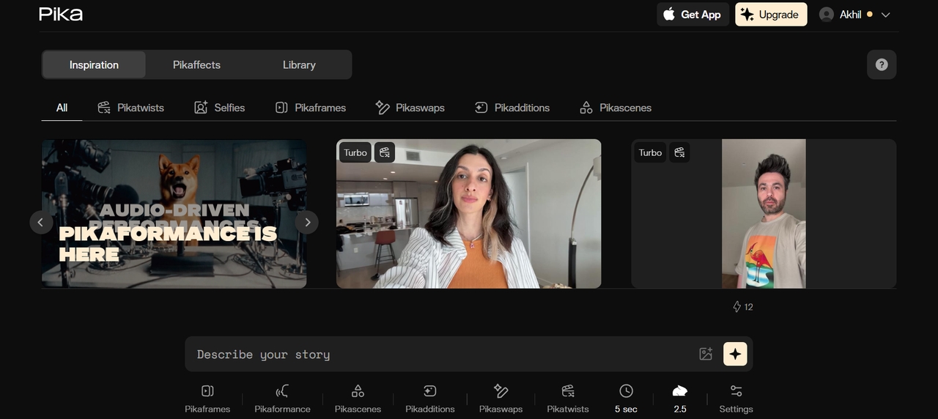Screen dimensions: 938x419
Task: Open the help question mark icon
Action: [882, 64]
